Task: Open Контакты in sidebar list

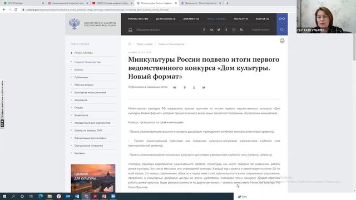Action: (80, 153)
